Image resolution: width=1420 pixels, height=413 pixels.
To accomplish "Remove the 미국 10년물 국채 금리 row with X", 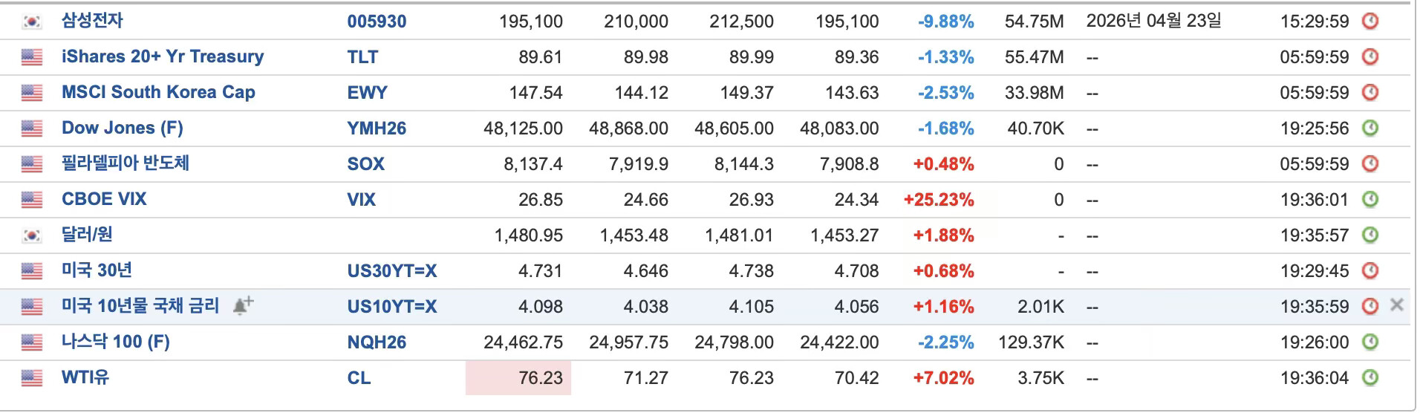I will (1396, 305).
